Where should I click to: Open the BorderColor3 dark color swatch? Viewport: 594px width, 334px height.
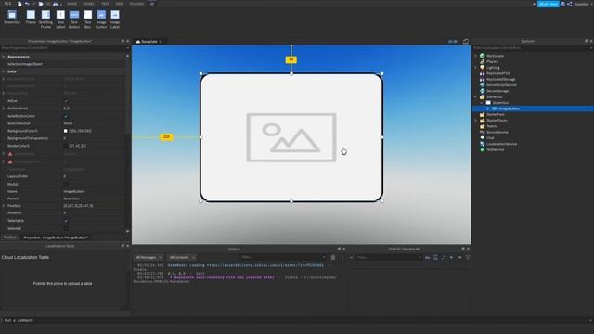click(x=66, y=146)
